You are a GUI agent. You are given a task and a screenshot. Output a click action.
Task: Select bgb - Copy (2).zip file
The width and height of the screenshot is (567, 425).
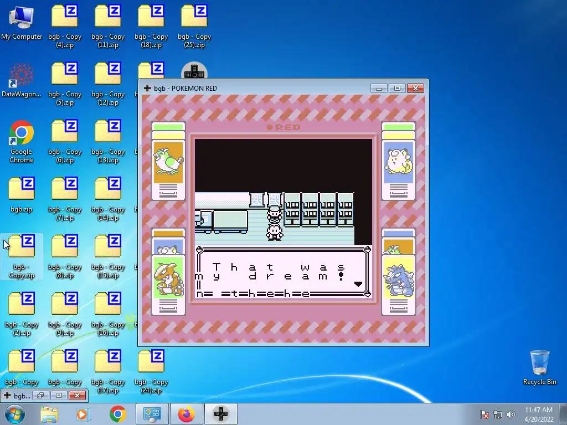pos(22,314)
